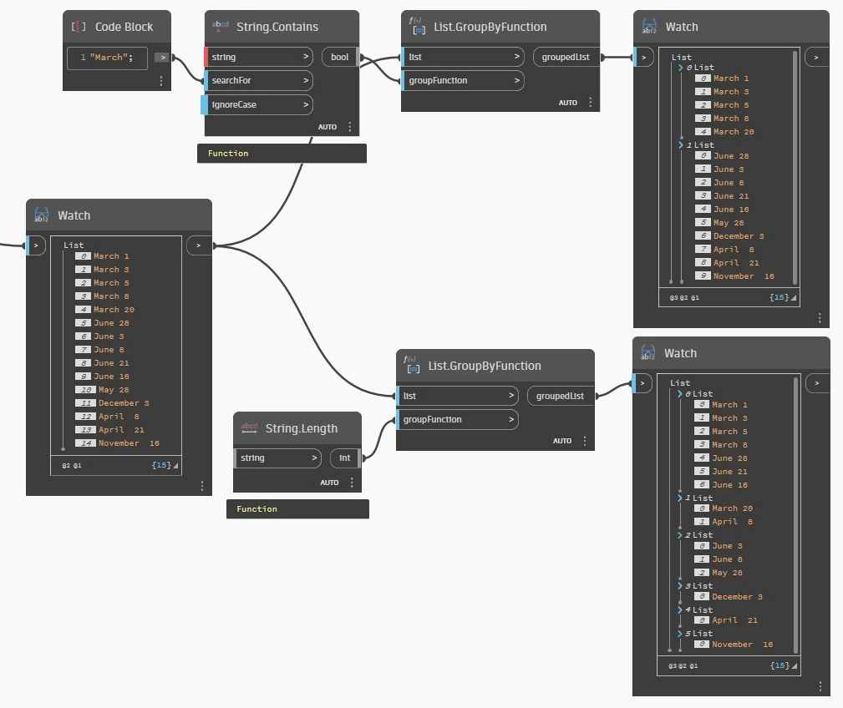Click the "March" code input field

pos(107,58)
